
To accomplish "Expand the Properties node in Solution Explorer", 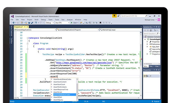I will click(x=147, y=42).
